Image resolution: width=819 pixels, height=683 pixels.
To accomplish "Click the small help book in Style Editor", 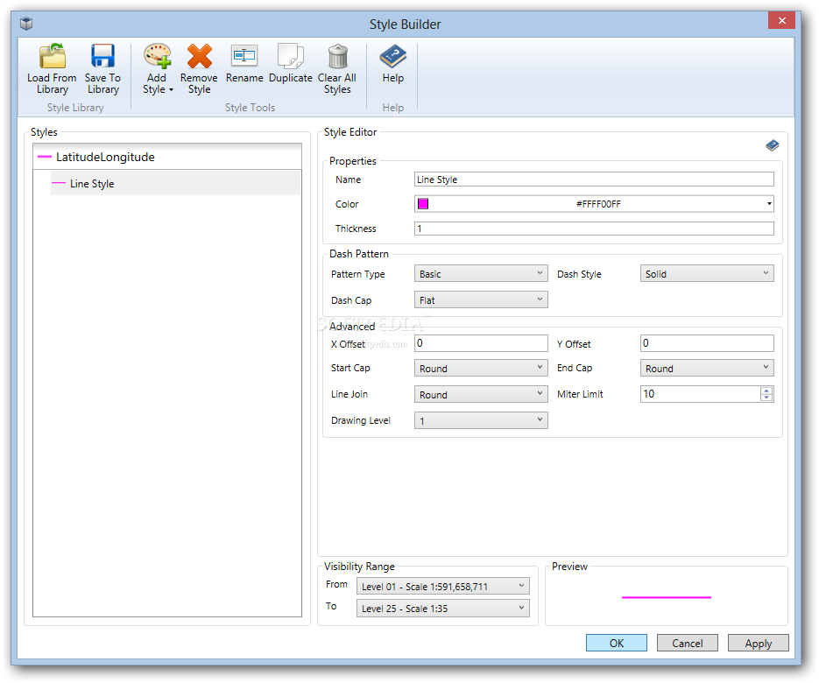I will (x=772, y=145).
